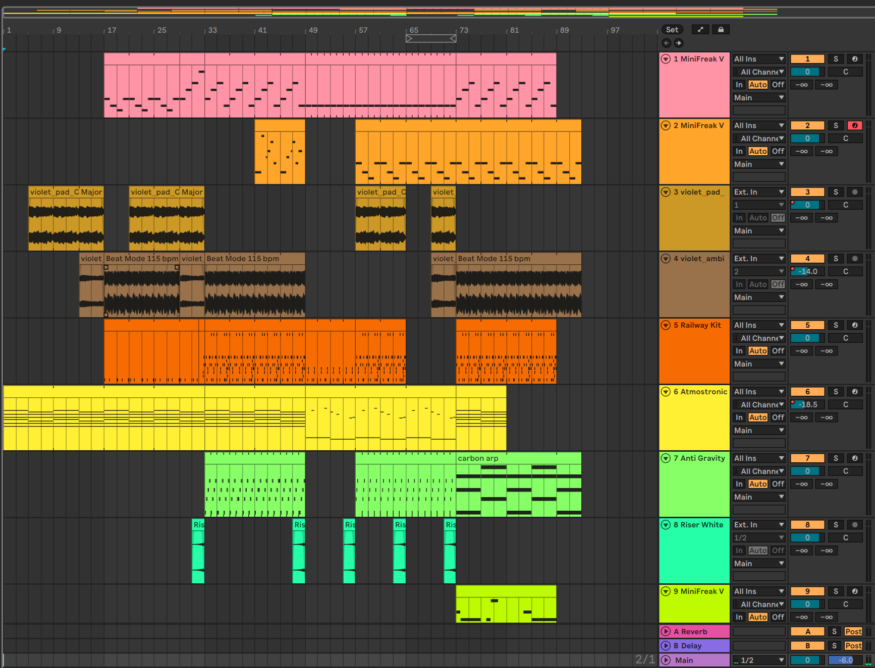
Task: Open track 8 input channel 1/2 dropdown
Action: [x=759, y=538]
